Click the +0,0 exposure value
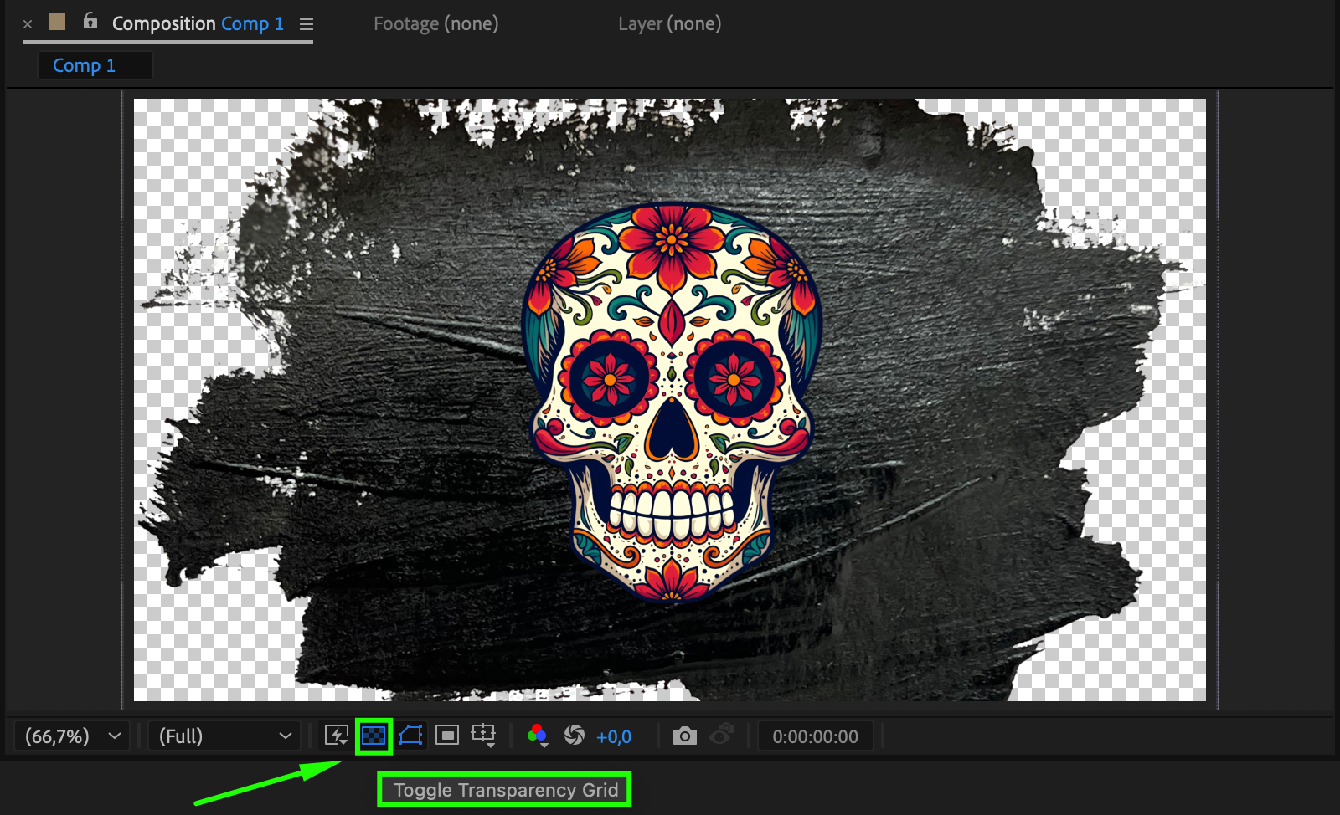 pyautogui.click(x=614, y=737)
